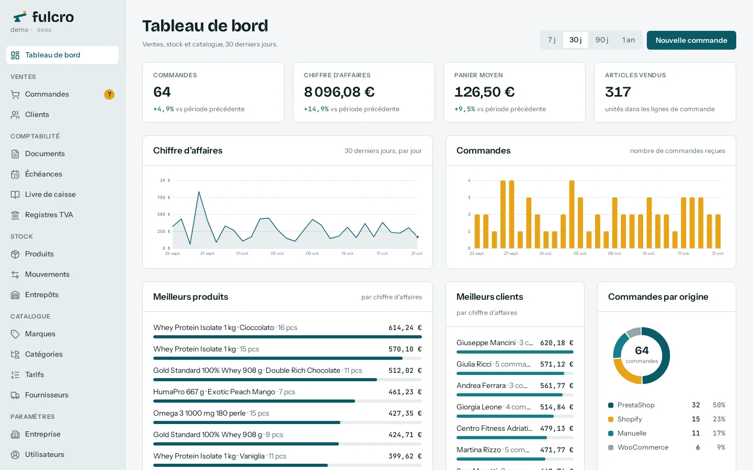This screenshot has height=470, width=753.
Task: Select the 90 j period
Action: tap(602, 40)
